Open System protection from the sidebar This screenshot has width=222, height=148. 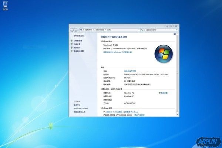click(x=77, y=48)
